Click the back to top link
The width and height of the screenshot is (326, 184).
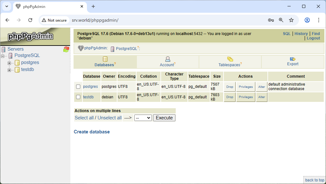coord(314,180)
